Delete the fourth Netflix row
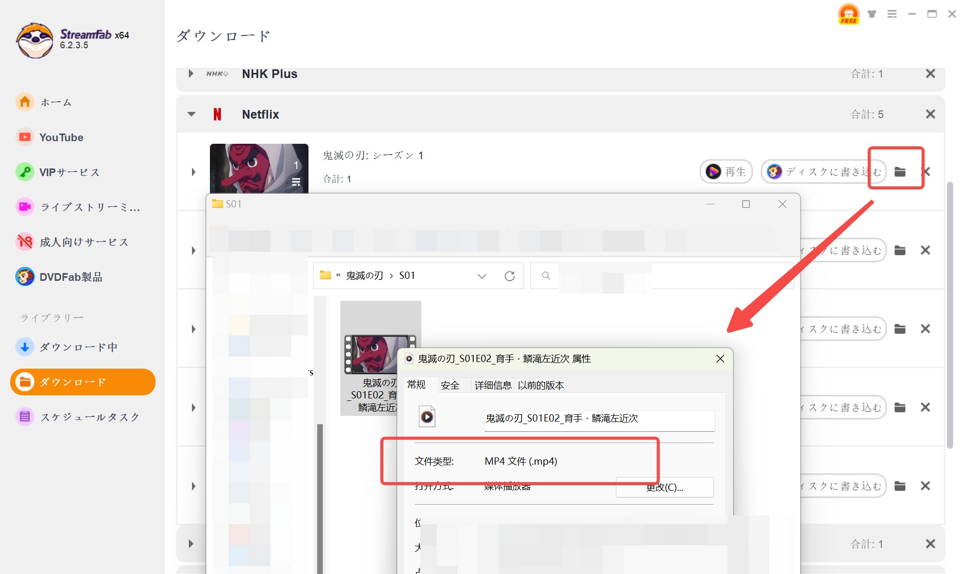The height and width of the screenshot is (574, 967). pos(925,407)
